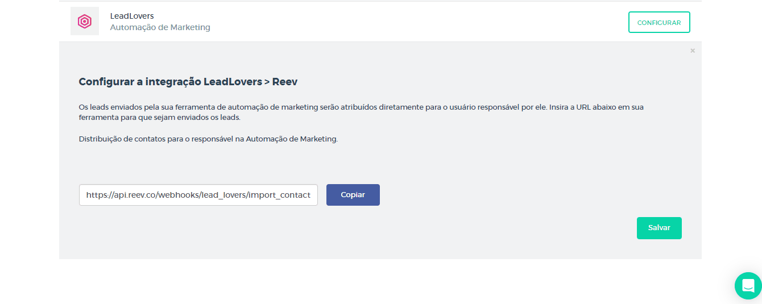Image resolution: width=762 pixels, height=304 pixels.
Task: Click the word Reev in the heading
Action: (x=285, y=82)
